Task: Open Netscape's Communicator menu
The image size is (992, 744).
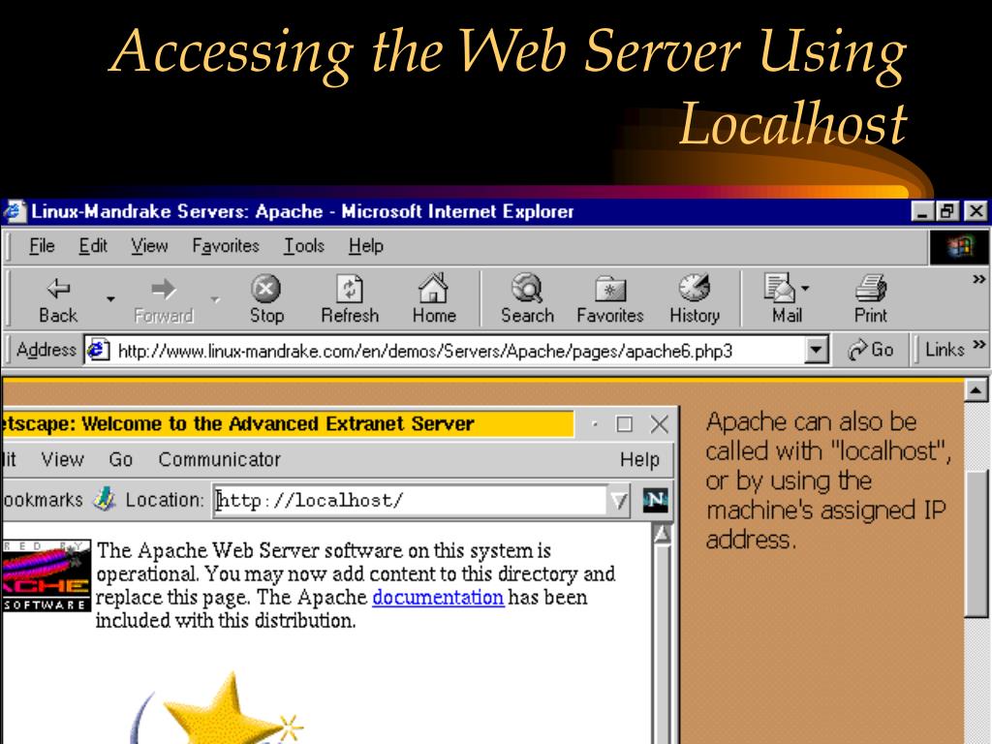Action: pyautogui.click(x=219, y=459)
